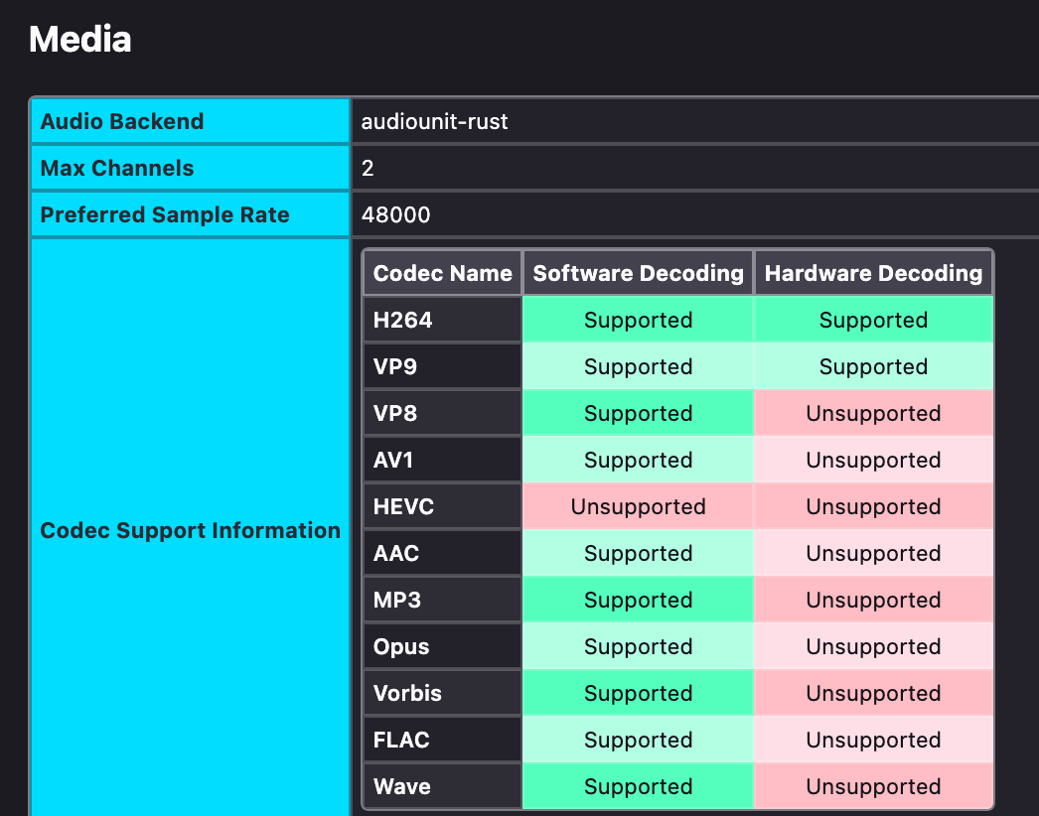
Task: Select the Vorbis codec name cell
Action: point(443,693)
